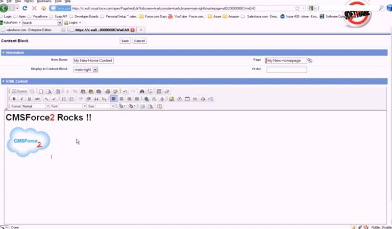Toggle underline formatting
This screenshot has height=229, width=392.
coord(29,99)
